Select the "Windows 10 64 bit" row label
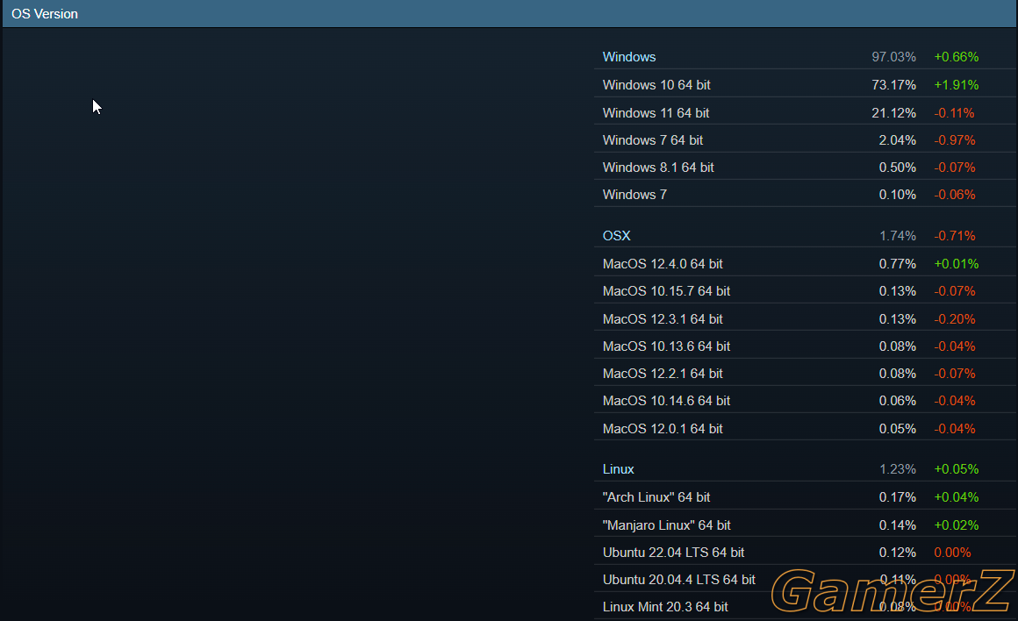 [x=656, y=85]
